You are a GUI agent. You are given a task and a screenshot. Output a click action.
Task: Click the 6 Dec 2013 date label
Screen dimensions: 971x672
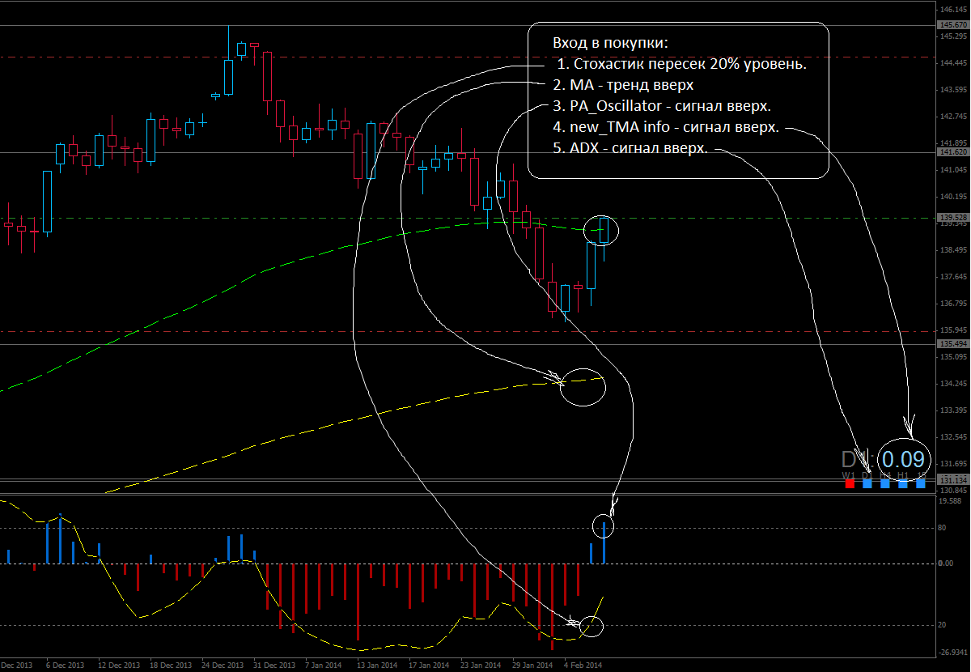tap(66, 666)
